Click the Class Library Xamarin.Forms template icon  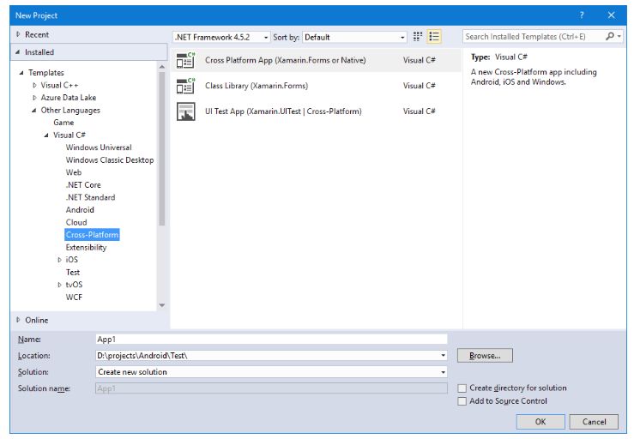pyautogui.click(x=185, y=86)
